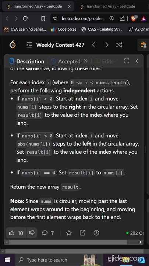
Task: Open CSES - Creating Strings bookmark
Action: [102, 29]
